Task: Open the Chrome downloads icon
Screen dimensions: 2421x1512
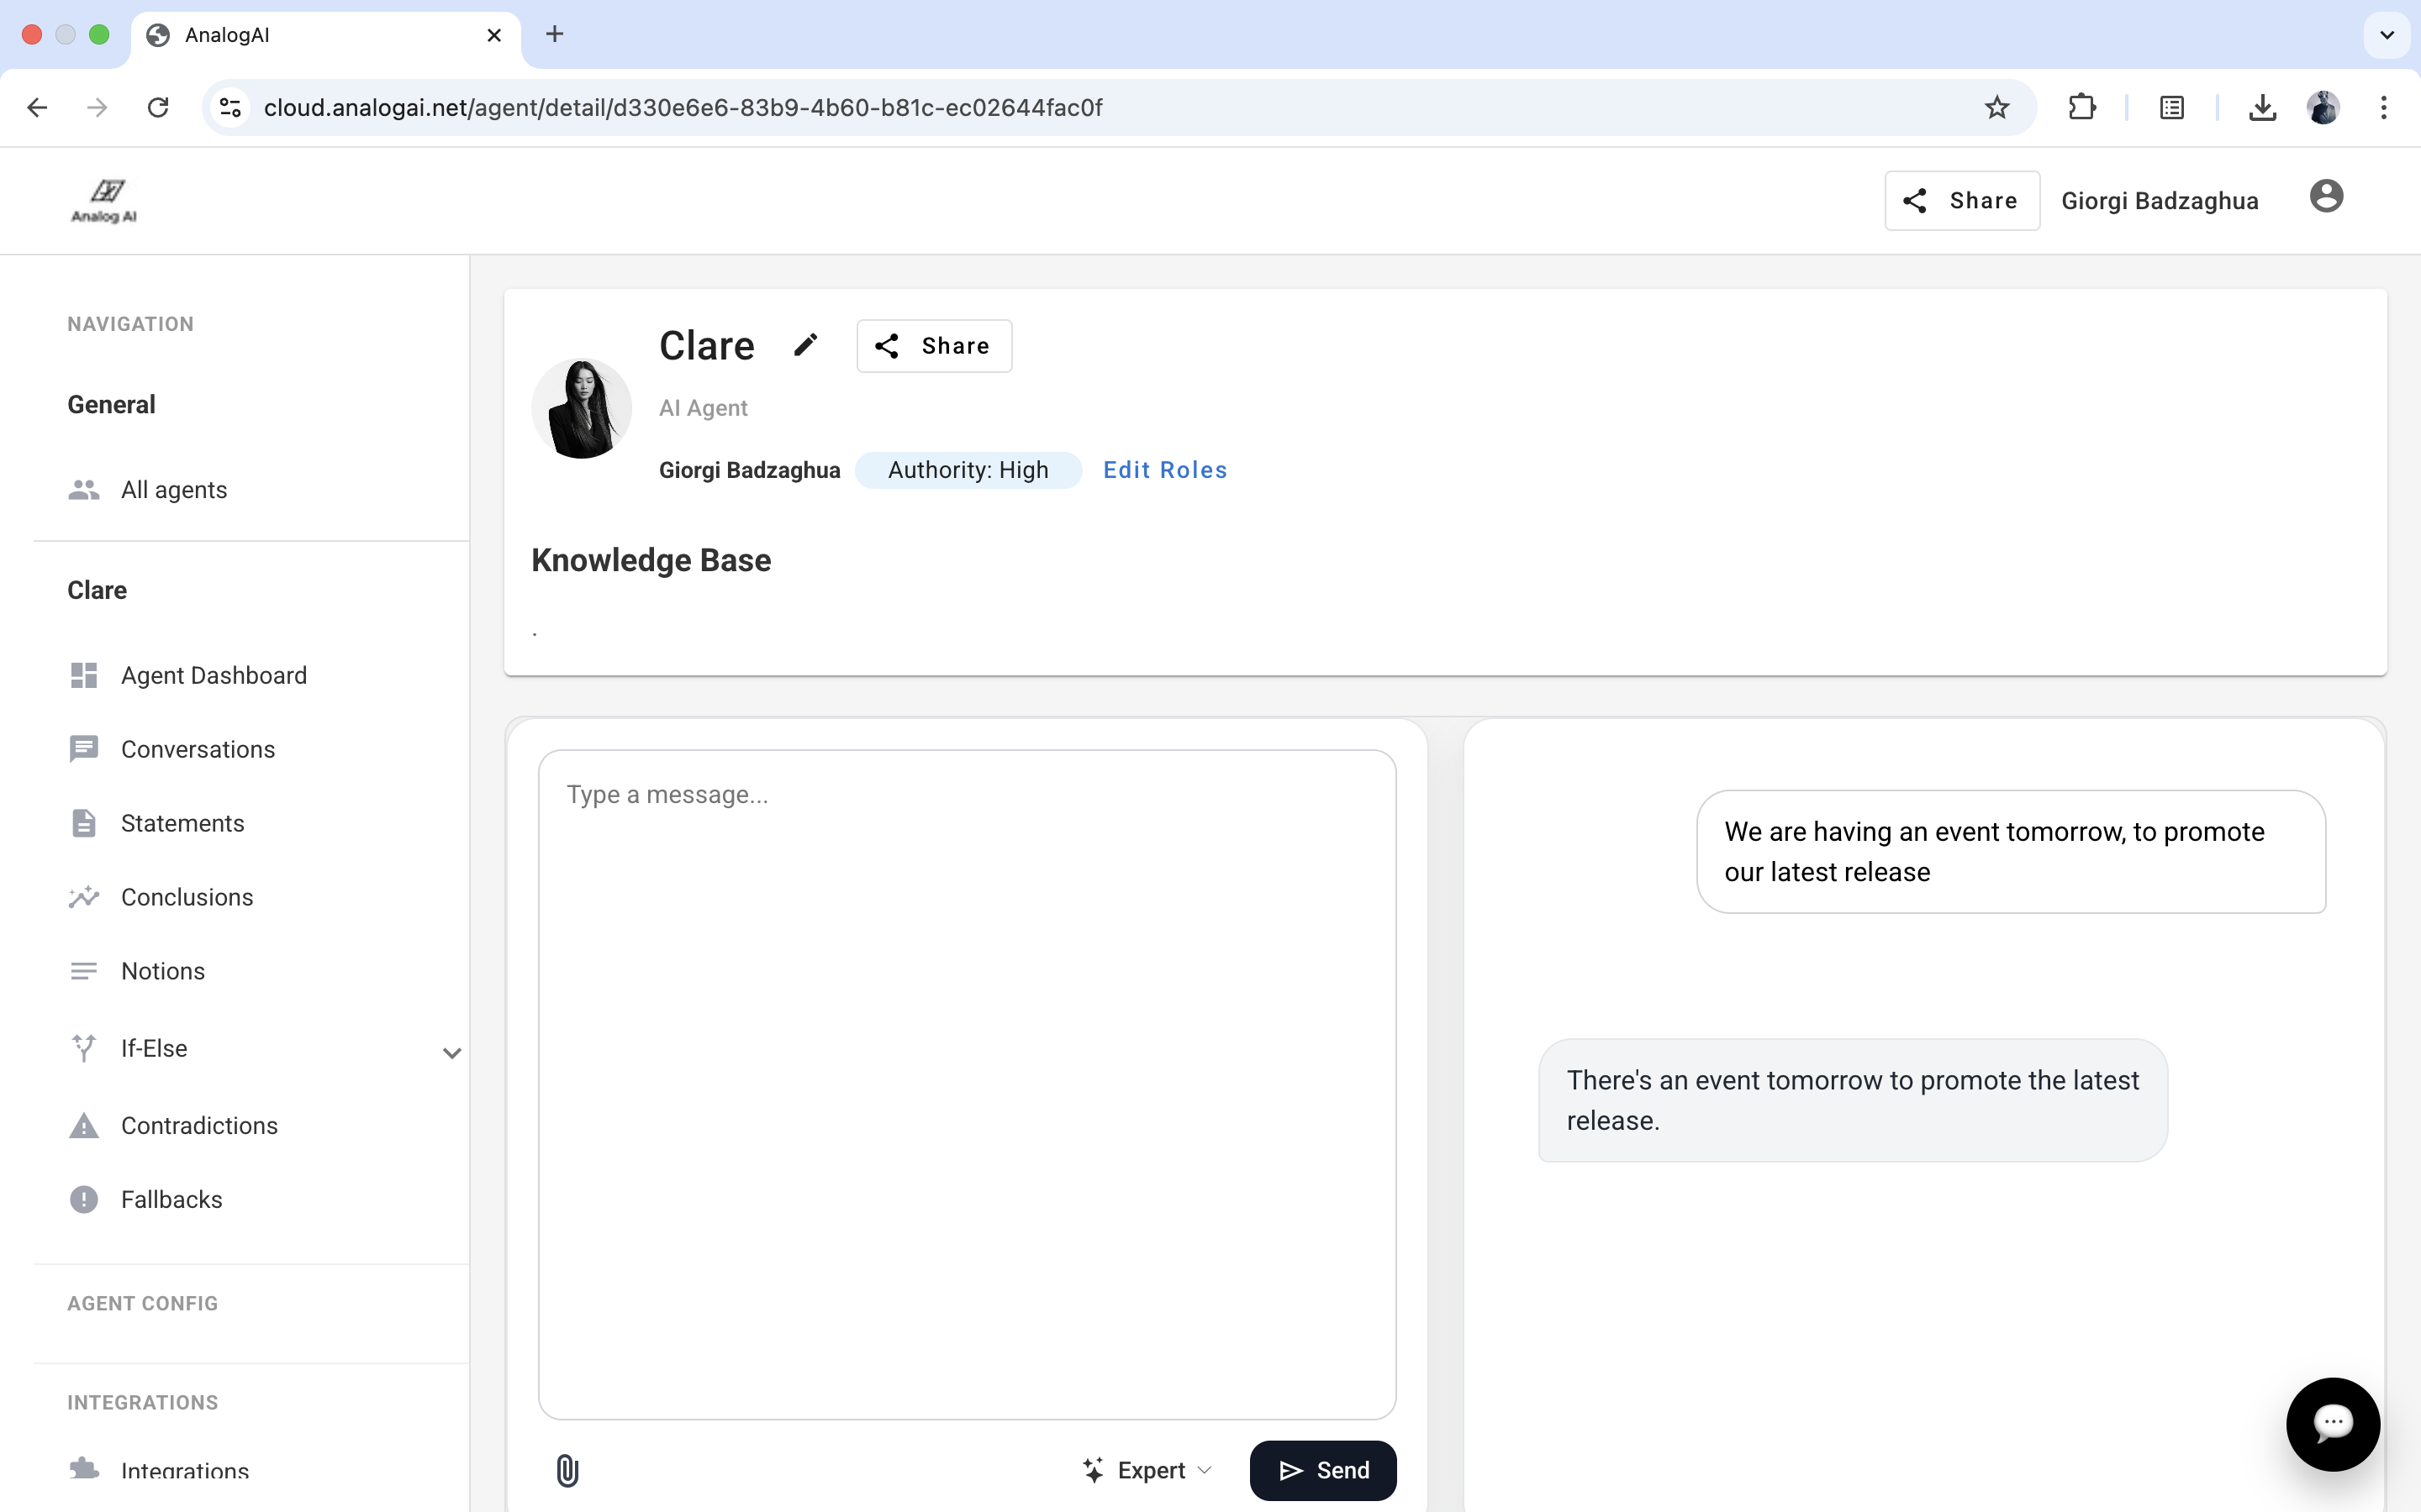Action: [x=2262, y=107]
